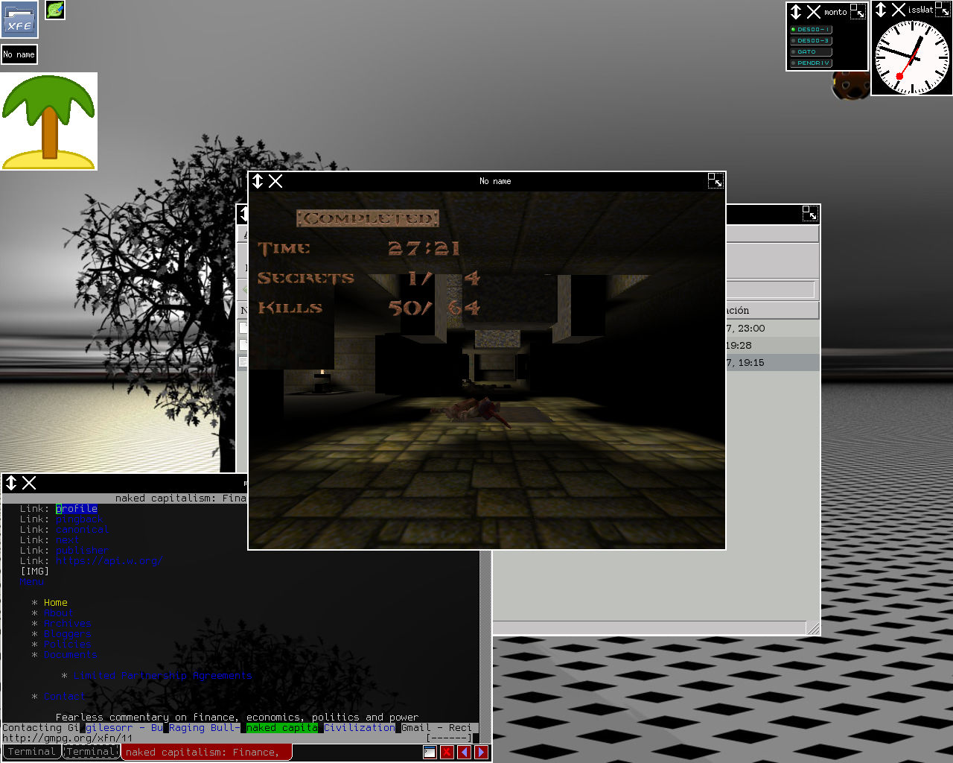Switch to the 'gilesorr - Bu' browser tab
The height and width of the screenshot is (763, 953).
(x=124, y=728)
